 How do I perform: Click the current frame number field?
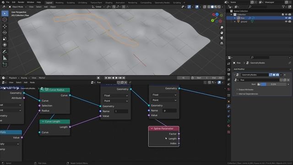click(x=183, y=78)
